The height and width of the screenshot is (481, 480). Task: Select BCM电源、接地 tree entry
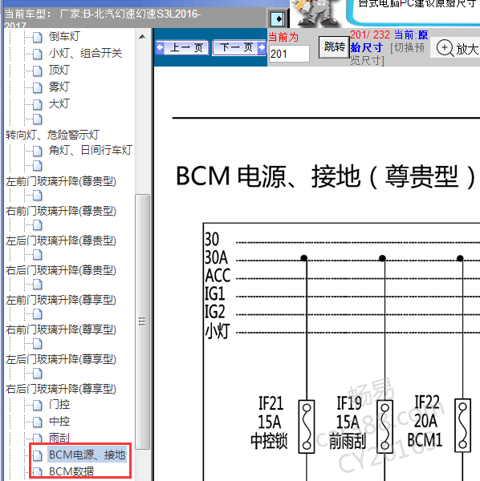click(87, 455)
